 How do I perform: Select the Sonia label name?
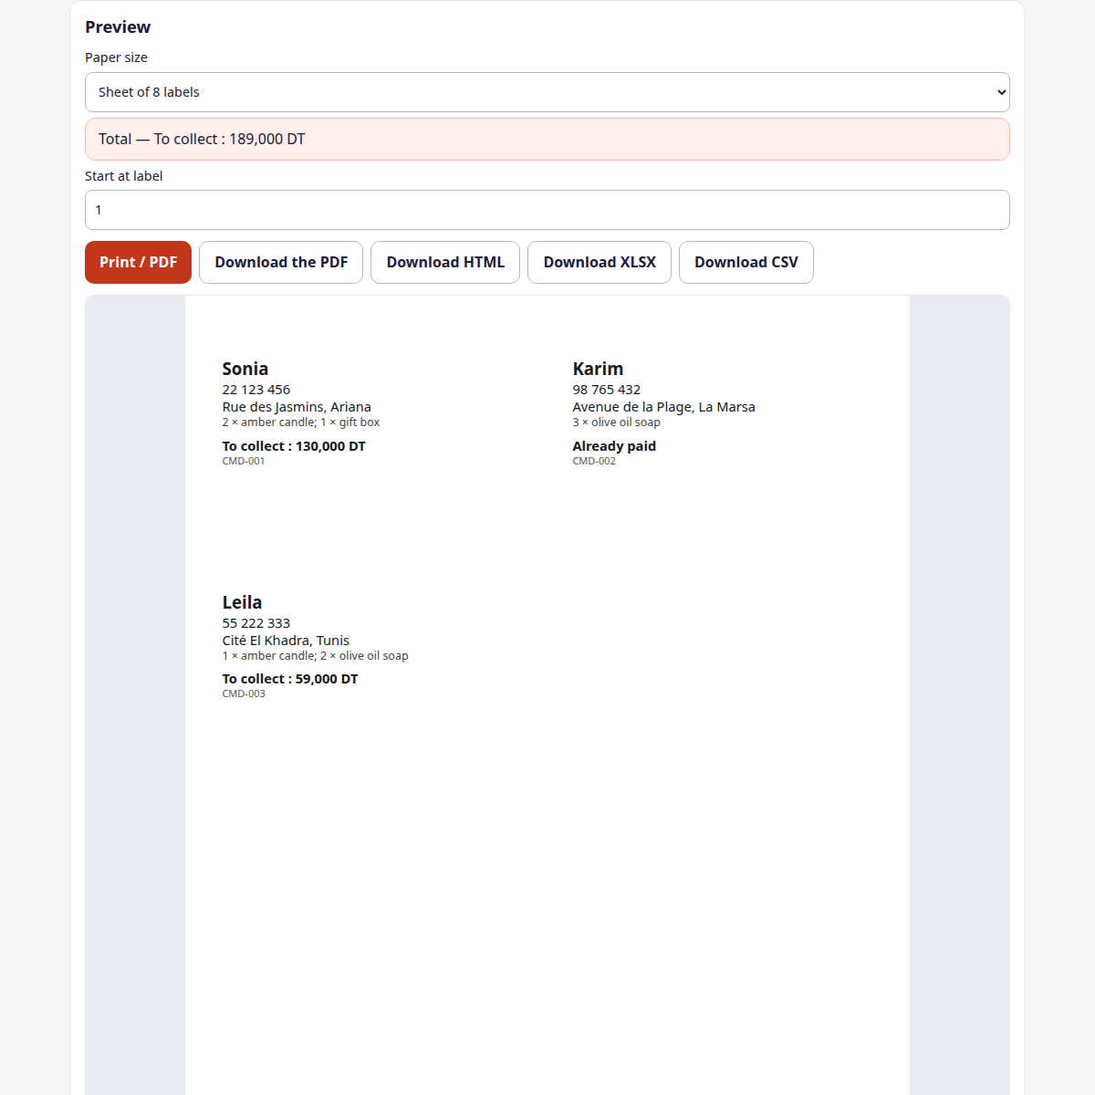point(245,369)
